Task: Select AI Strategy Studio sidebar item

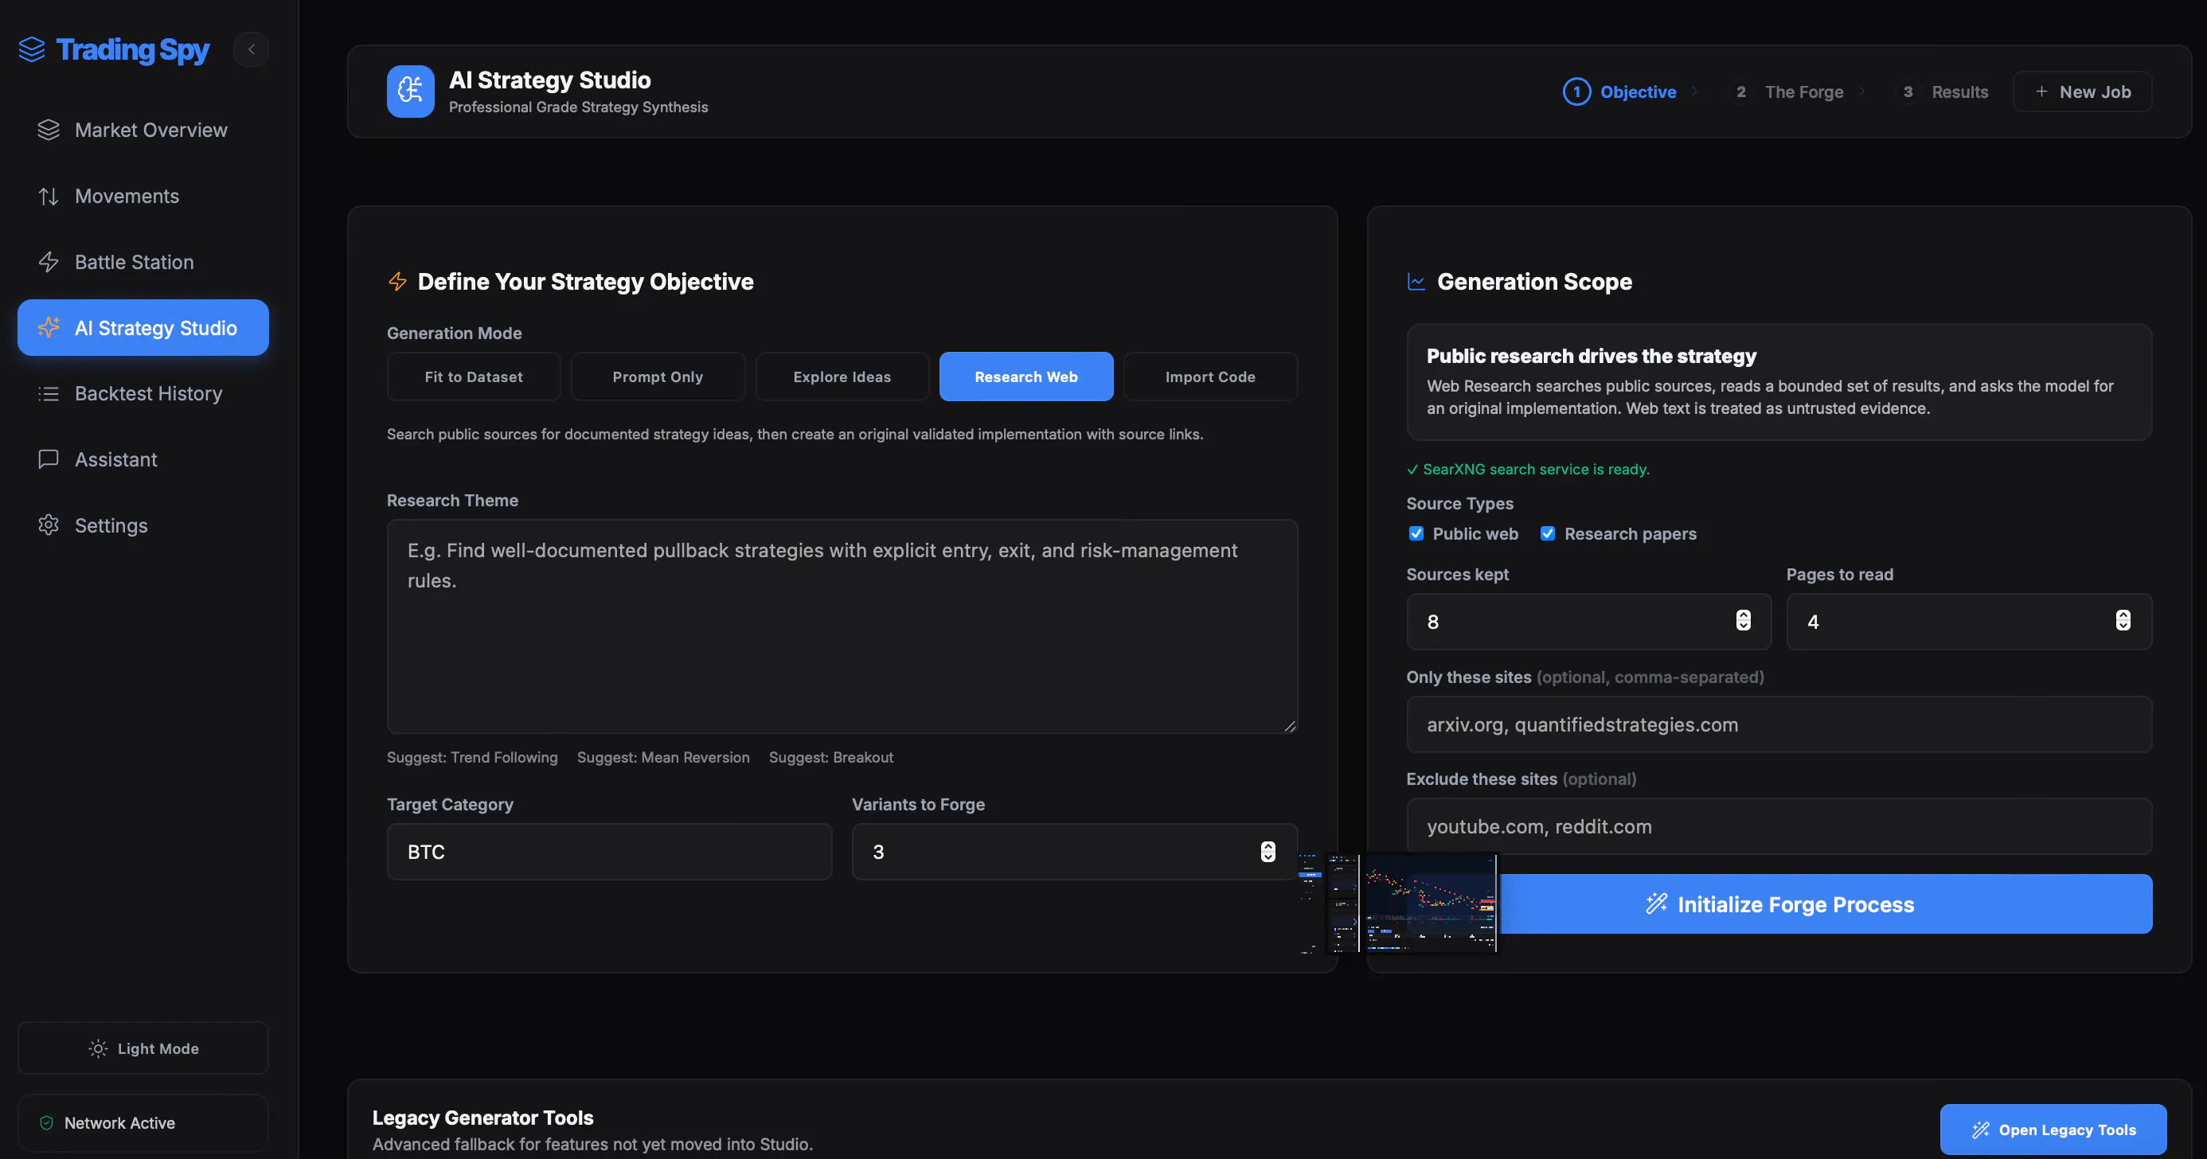Action: tap(143, 327)
